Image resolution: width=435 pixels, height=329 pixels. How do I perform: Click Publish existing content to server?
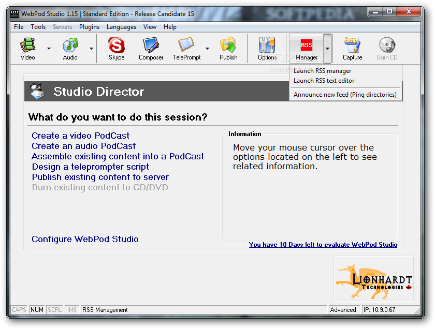click(x=100, y=177)
